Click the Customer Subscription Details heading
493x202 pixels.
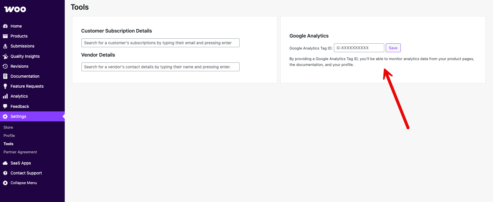[x=117, y=31]
